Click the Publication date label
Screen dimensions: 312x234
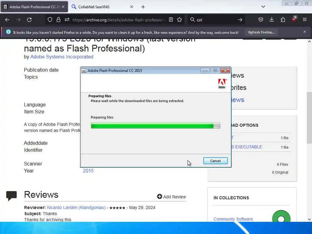(x=41, y=70)
